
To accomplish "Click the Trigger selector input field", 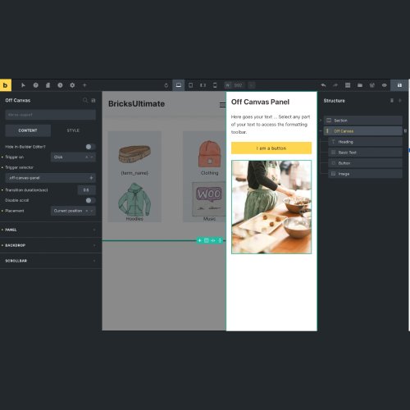I will coord(51,178).
